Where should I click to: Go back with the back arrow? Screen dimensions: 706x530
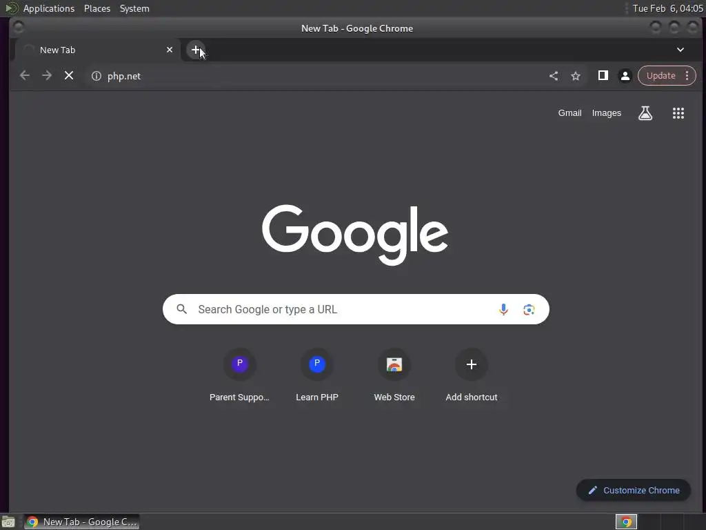coord(25,76)
